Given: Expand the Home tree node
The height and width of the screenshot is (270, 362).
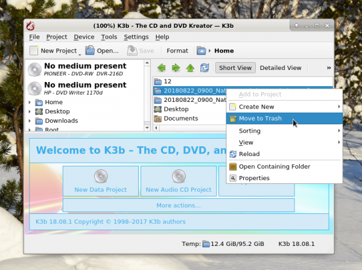Looking at the screenshot, I should (30, 102).
